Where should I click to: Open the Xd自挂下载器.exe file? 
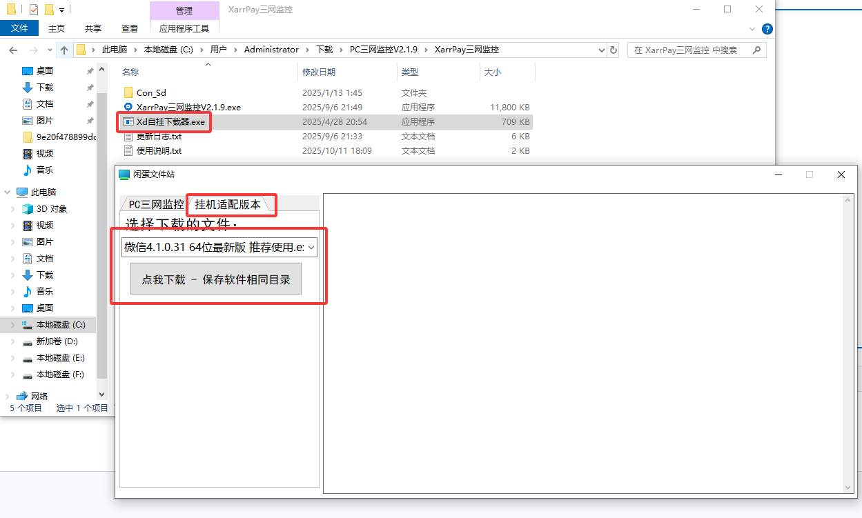pos(170,122)
